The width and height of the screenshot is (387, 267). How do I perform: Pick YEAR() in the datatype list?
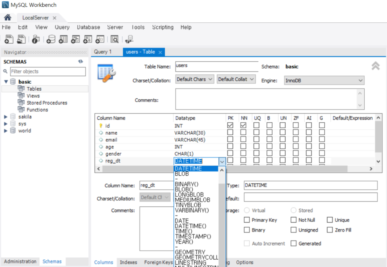pyautogui.click(x=184, y=242)
